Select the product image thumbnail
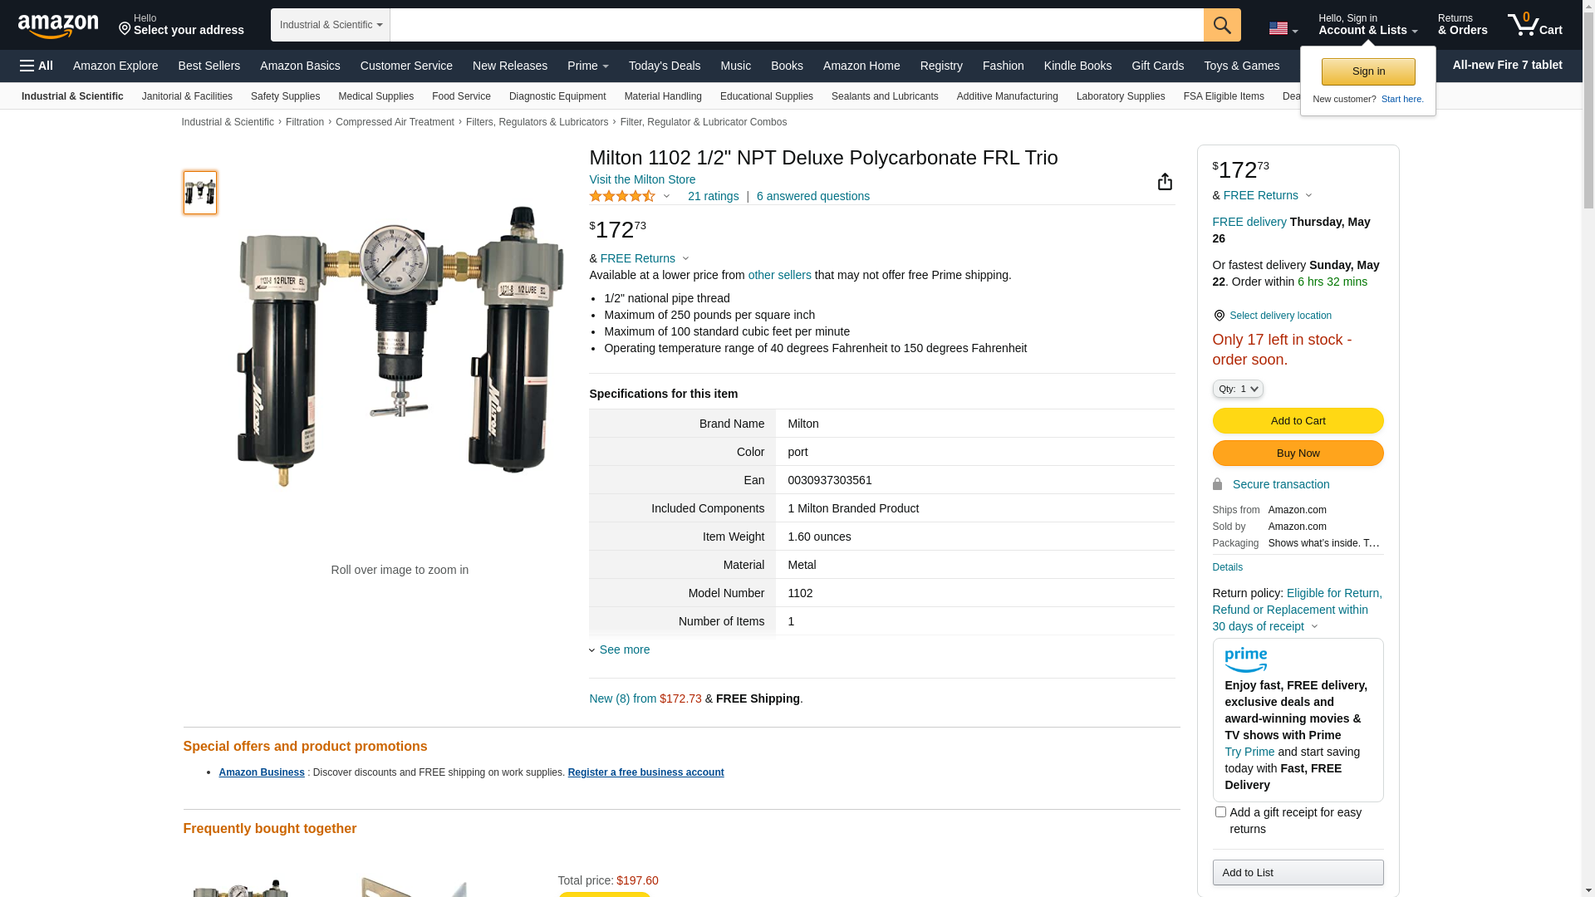Screen dimensions: 1595x897 [200, 193]
